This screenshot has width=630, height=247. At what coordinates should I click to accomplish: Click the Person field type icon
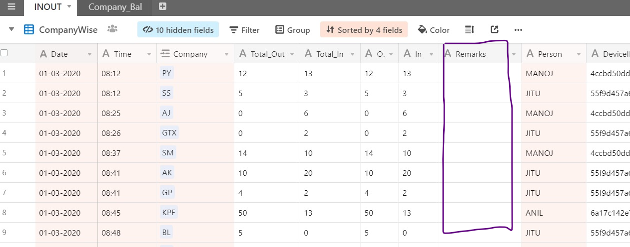pyautogui.click(x=530, y=54)
